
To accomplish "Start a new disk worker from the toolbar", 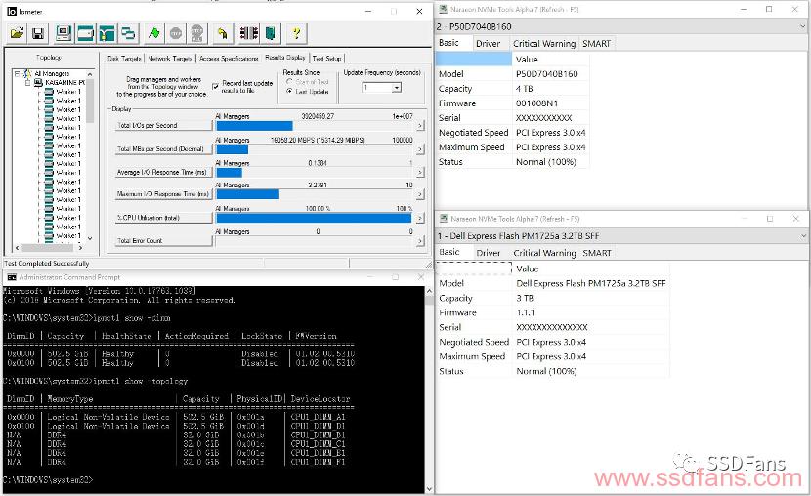I will [85, 33].
